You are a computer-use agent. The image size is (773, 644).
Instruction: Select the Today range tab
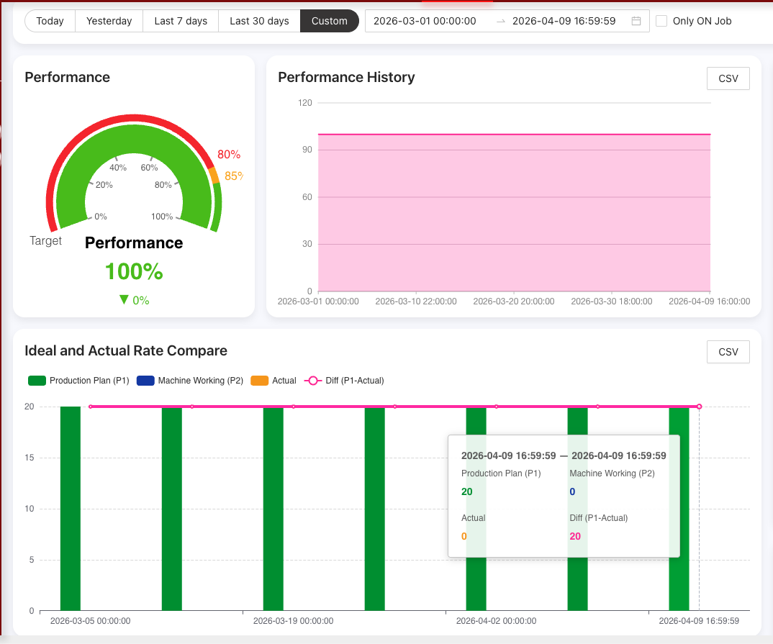point(50,21)
